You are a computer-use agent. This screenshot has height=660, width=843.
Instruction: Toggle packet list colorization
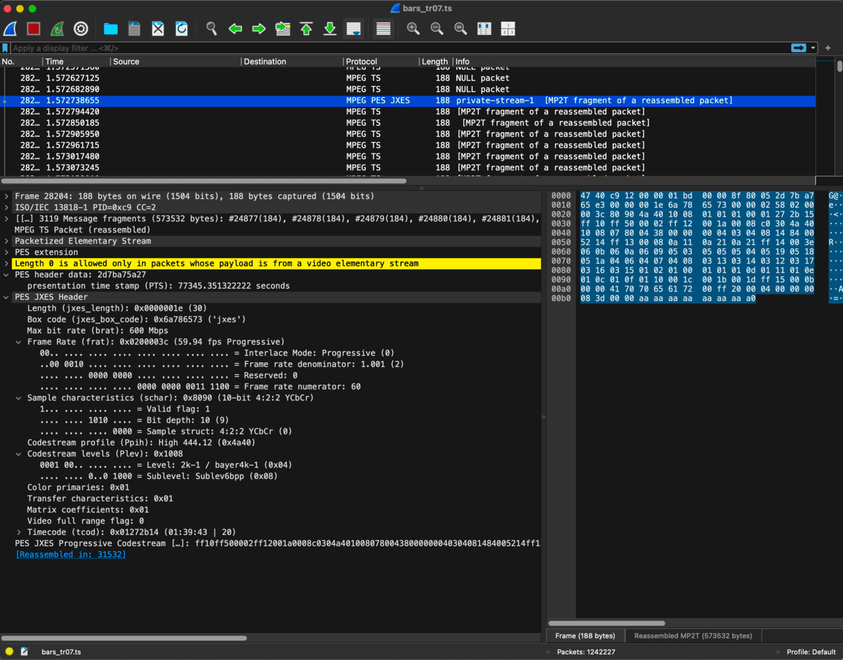pyautogui.click(x=383, y=29)
